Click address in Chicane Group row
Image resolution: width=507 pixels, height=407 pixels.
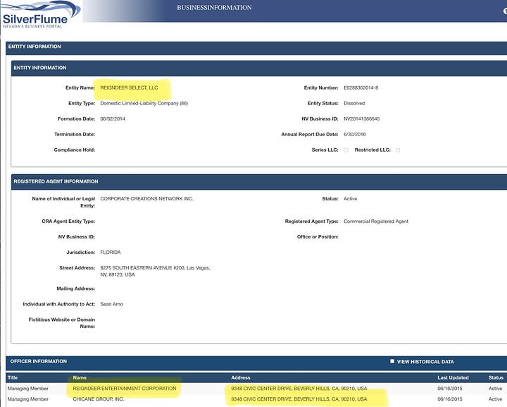tap(299, 399)
